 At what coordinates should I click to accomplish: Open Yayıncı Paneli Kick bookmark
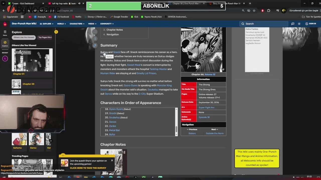151,17
